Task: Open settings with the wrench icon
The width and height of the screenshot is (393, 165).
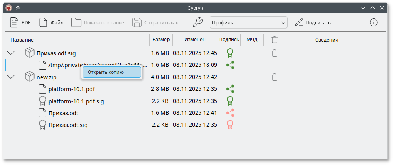Action: (197, 22)
